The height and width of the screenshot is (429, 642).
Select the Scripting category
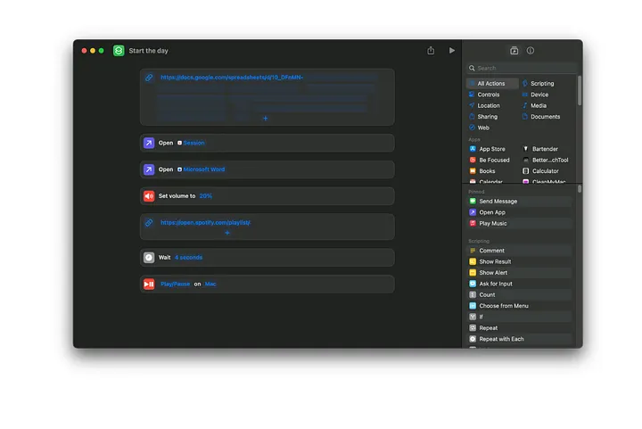539,83
